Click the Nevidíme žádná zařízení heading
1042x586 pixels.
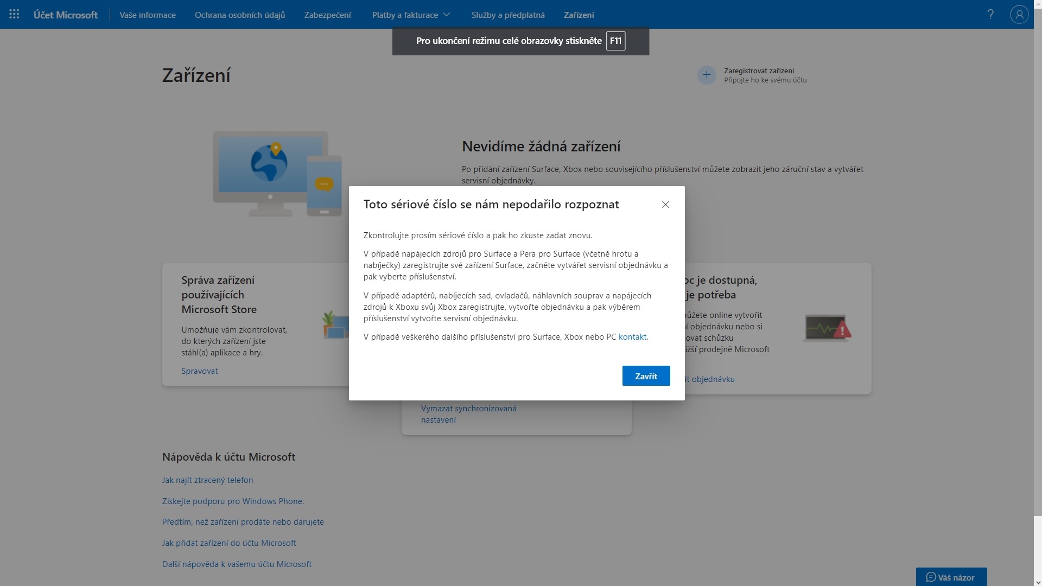(541, 146)
